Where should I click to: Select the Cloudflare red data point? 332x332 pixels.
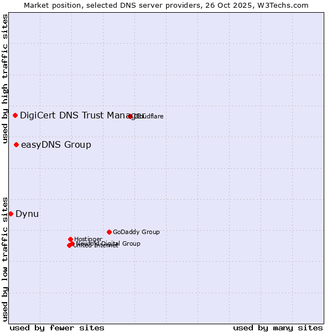tap(130, 116)
